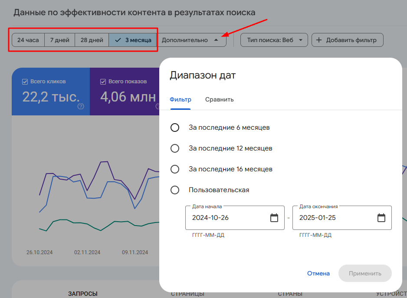The image size is (407, 298).
Task: Click checkmark on 3 месяца chip
Action: 118,40
